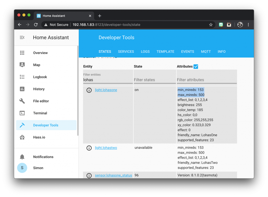
Task: Click the Terminal console icon
Action: coord(22,113)
